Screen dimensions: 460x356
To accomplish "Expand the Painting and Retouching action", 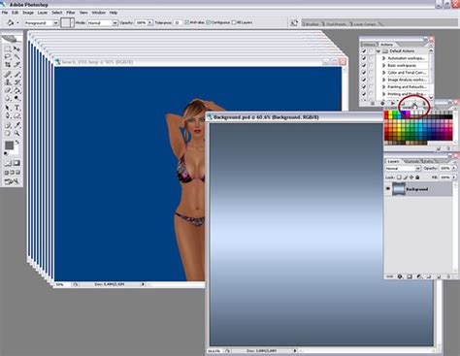I will (x=384, y=86).
